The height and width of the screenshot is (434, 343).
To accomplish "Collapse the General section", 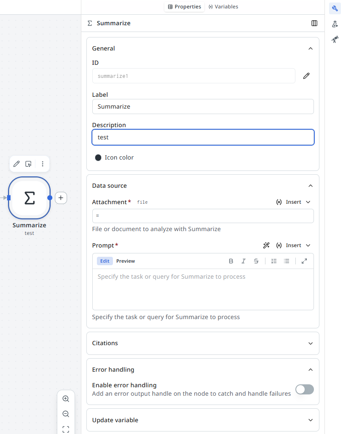I will [x=311, y=48].
